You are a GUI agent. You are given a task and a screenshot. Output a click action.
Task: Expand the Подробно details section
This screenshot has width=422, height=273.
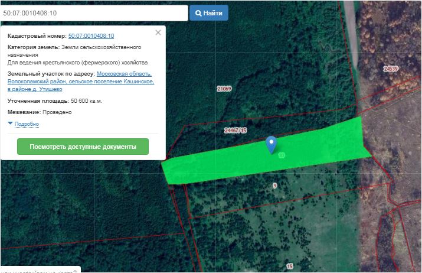coord(27,124)
